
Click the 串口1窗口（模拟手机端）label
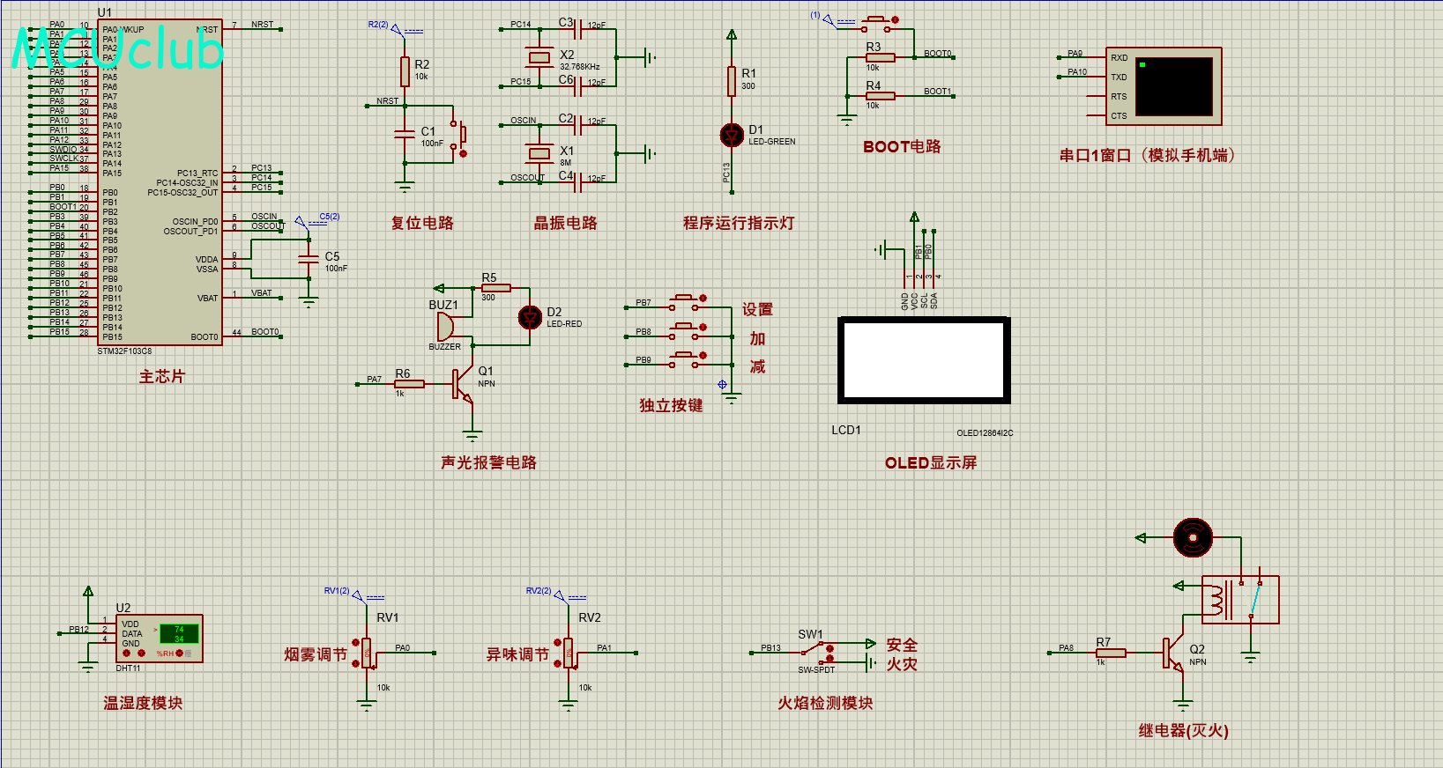1147,155
